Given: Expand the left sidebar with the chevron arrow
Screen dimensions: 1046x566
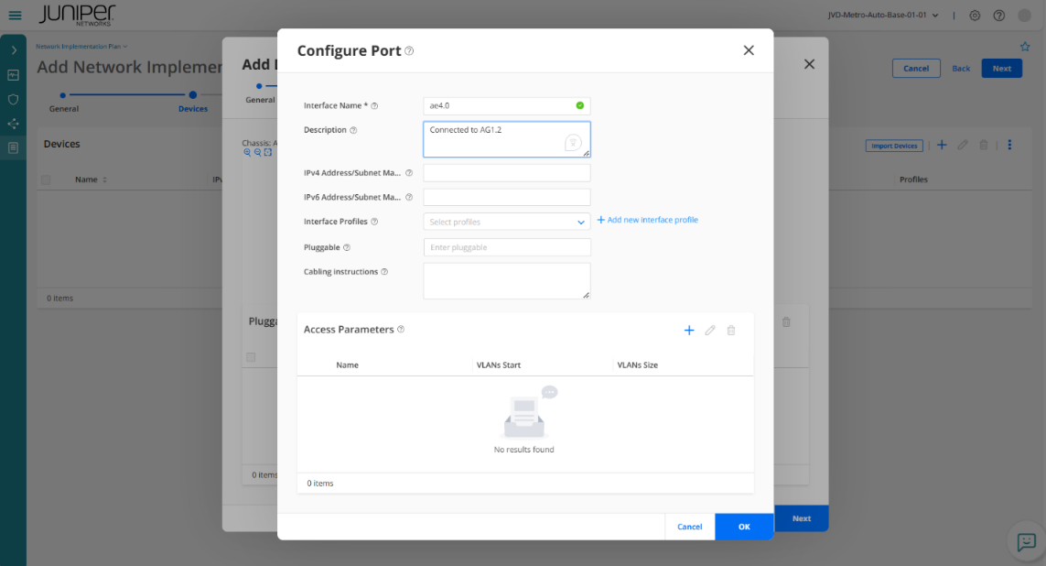Looking at the screenshot, I should click(14, 50).
